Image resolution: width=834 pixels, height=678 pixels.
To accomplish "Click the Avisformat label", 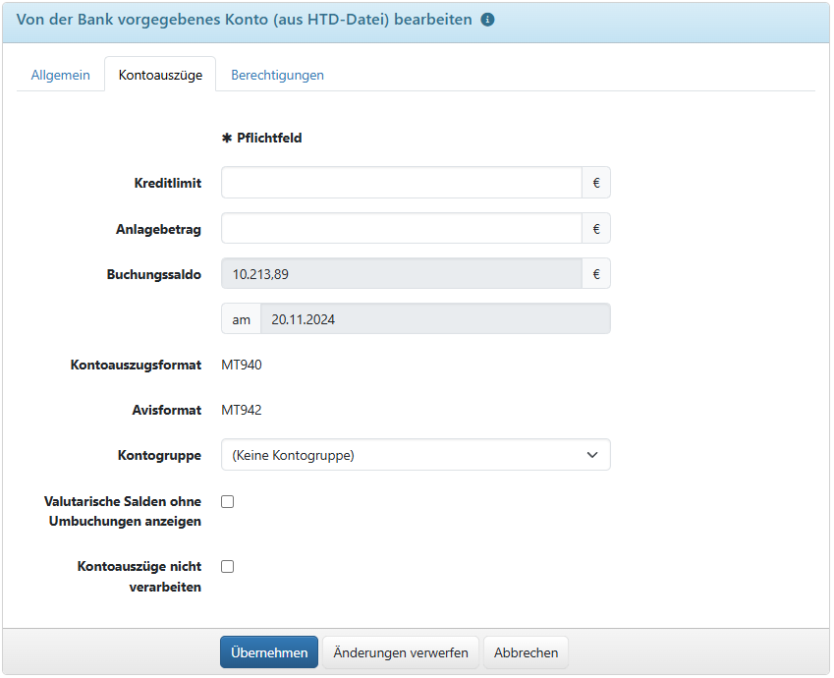I will tap(166, 411).
